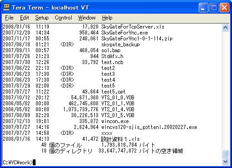This screenshot has height=168, width=232.
Task: Click StdAfx.h filename
Action: (x=112, y=56)
